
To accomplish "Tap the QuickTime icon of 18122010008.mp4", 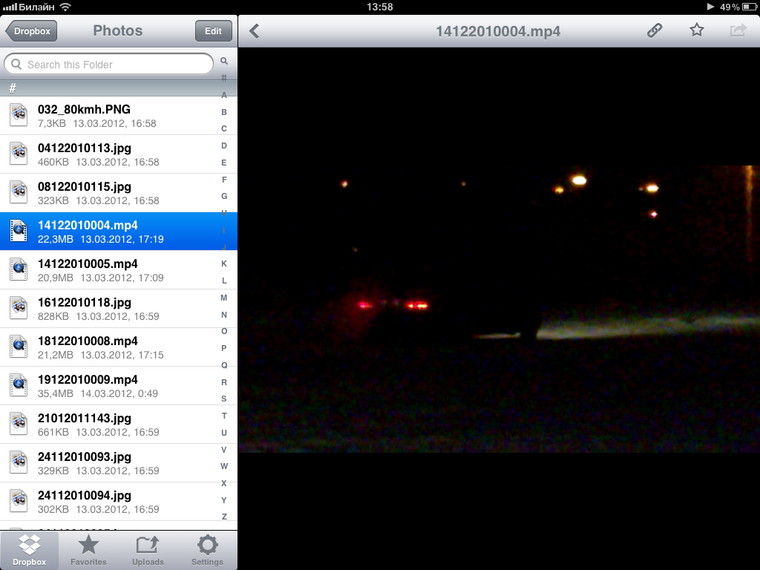I will point(19,347).
